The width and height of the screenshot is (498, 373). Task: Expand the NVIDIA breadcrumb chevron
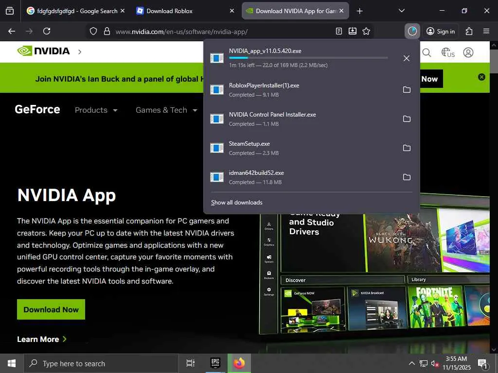point(80,51)
